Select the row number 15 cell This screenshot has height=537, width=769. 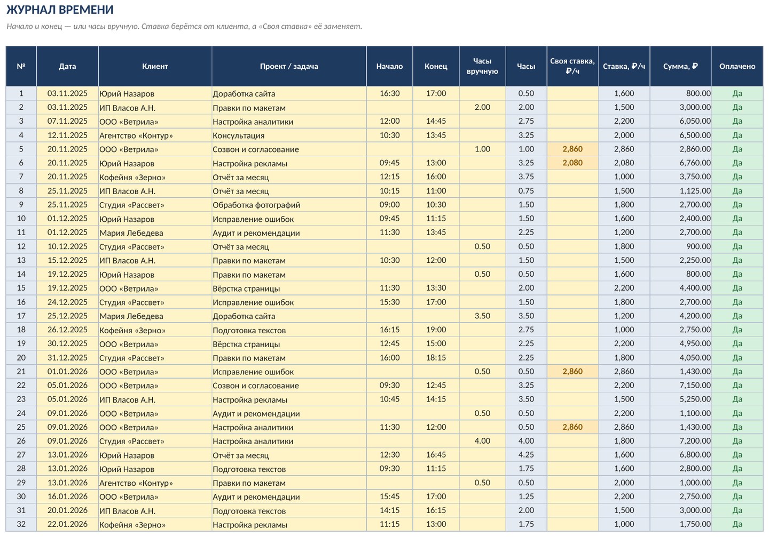tap(21, 288)
